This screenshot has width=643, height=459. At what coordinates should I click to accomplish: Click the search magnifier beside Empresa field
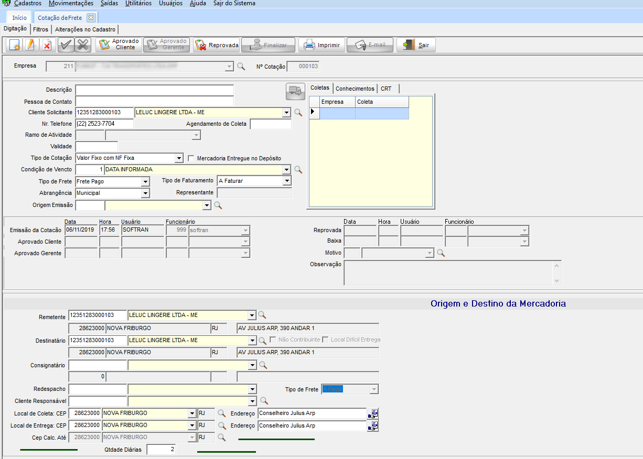coord(241,67)
